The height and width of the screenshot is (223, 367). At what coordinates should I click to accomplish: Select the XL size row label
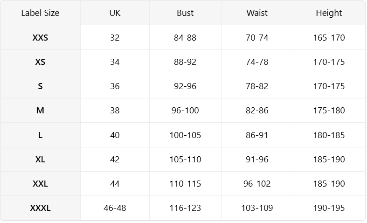tap(40, 160)
